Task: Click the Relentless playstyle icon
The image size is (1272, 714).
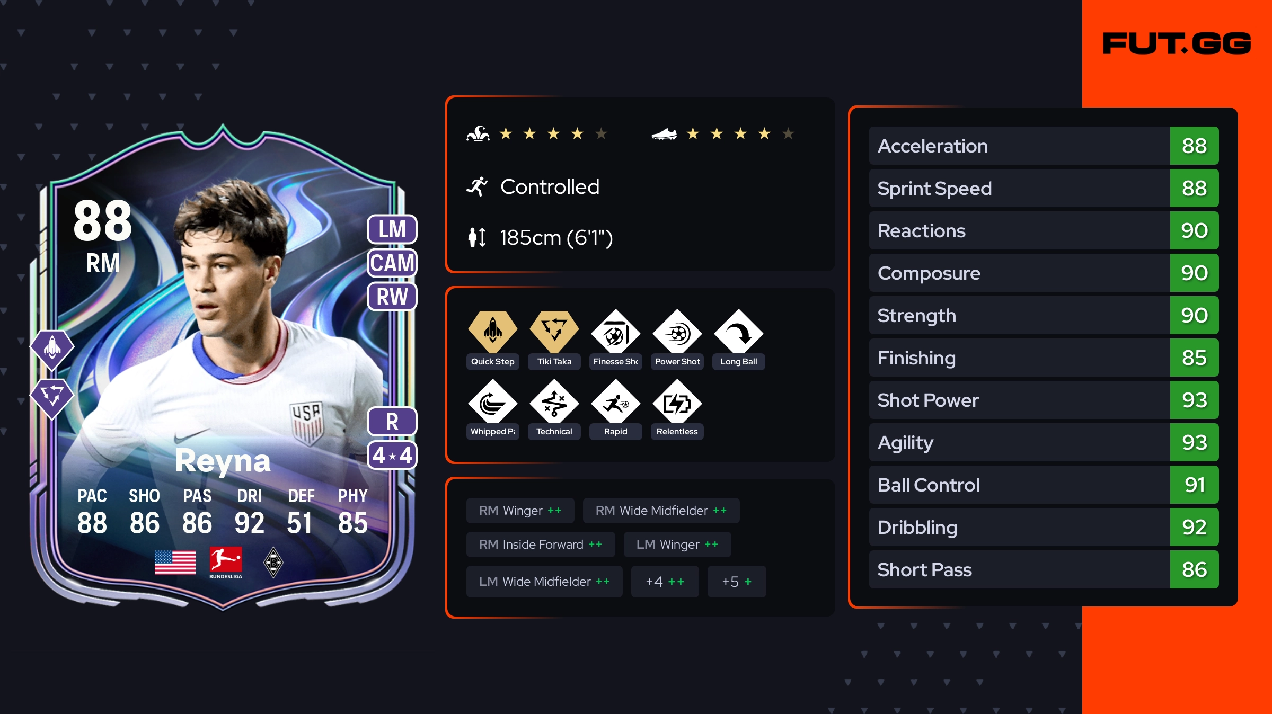Action: pos(677,401)
